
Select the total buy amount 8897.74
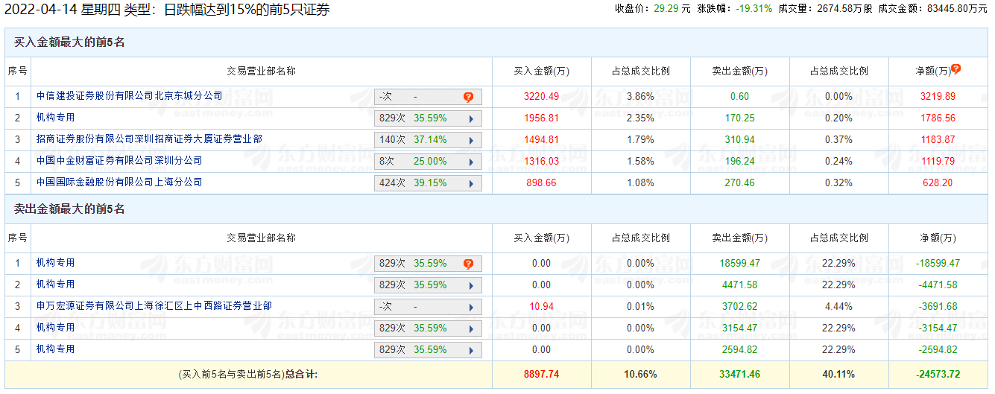541,375
